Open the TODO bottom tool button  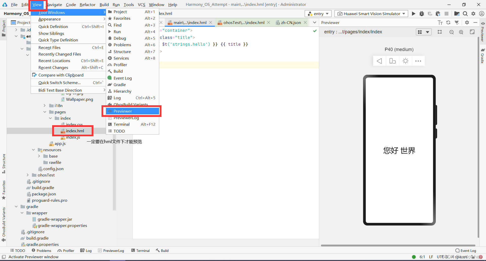18,251
